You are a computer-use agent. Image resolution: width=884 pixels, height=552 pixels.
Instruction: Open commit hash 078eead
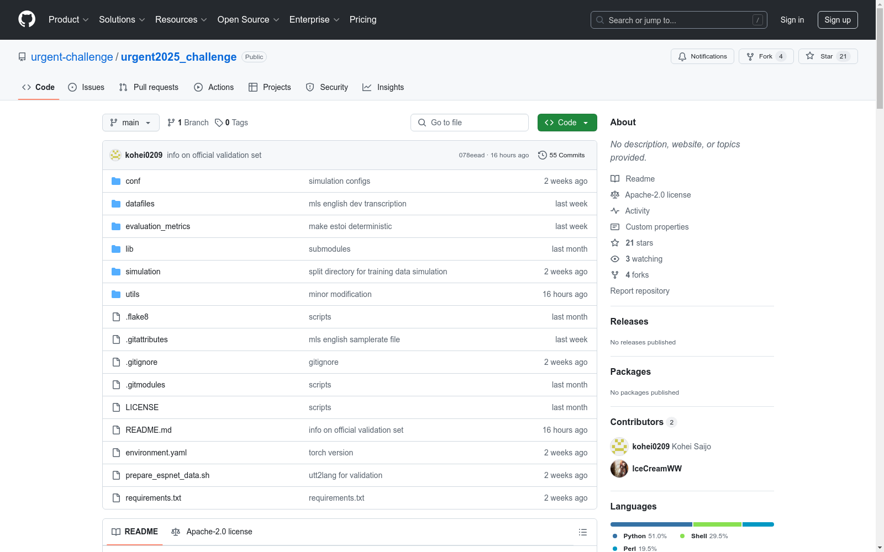point(472,155)
